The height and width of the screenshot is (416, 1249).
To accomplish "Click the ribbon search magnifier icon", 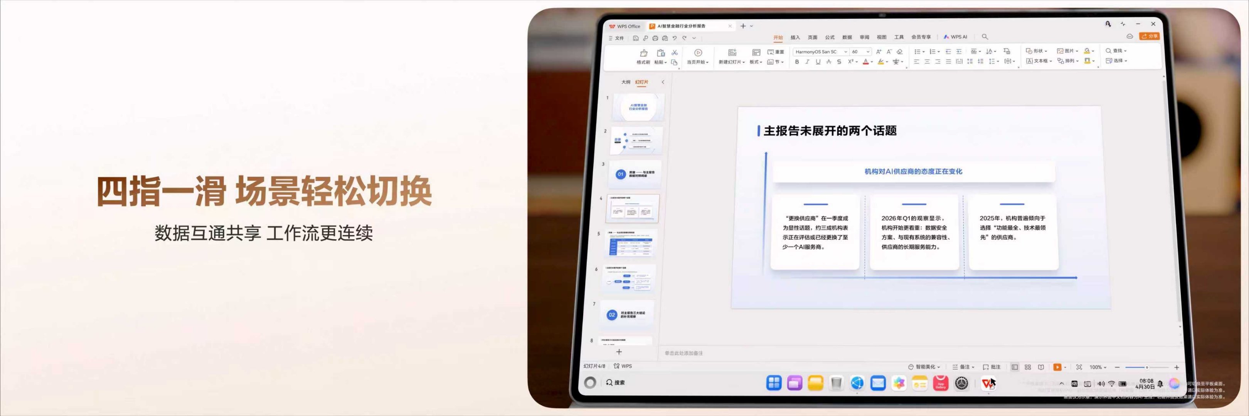I will (985, 37).
